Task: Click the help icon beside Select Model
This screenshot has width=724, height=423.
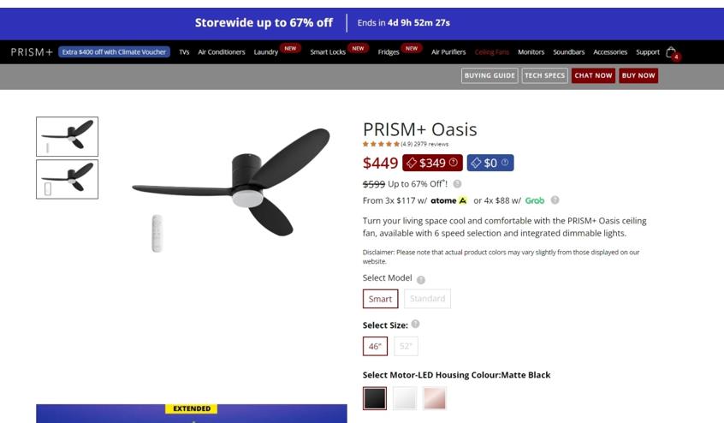Action: pos(421,280)
